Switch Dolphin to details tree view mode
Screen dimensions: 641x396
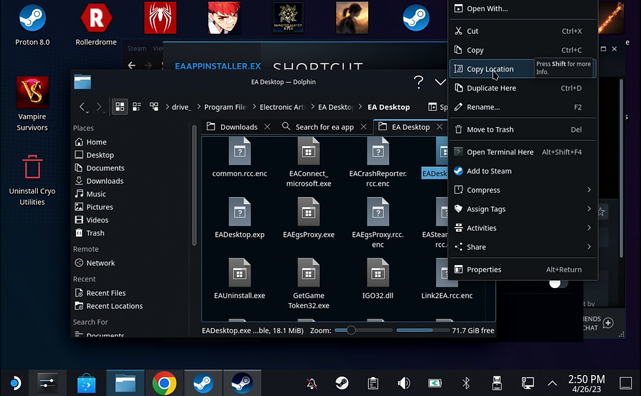(x=154, y=107)
